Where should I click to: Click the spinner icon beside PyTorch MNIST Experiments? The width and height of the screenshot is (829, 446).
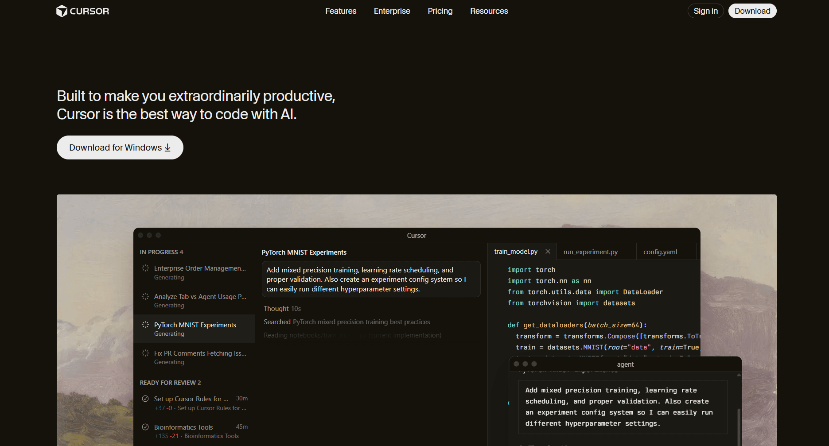tap(145, 325)
